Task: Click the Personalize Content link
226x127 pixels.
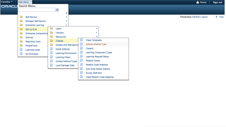Action: click(190, 17)
